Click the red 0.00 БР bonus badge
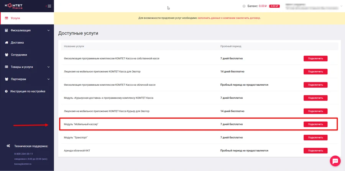This screenshot has width=345, height=171. coord(274,6)
